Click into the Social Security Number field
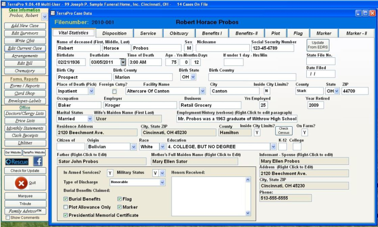378x227 pixels. pyautogui.click(x=272, y=48)
